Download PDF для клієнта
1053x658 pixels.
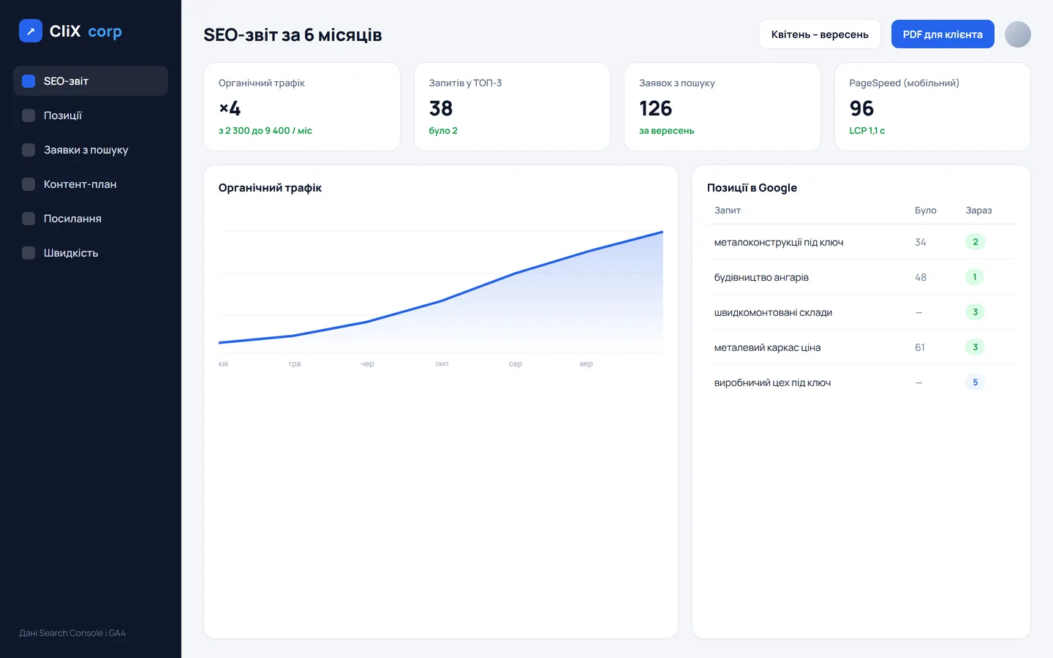click(943, 34)
